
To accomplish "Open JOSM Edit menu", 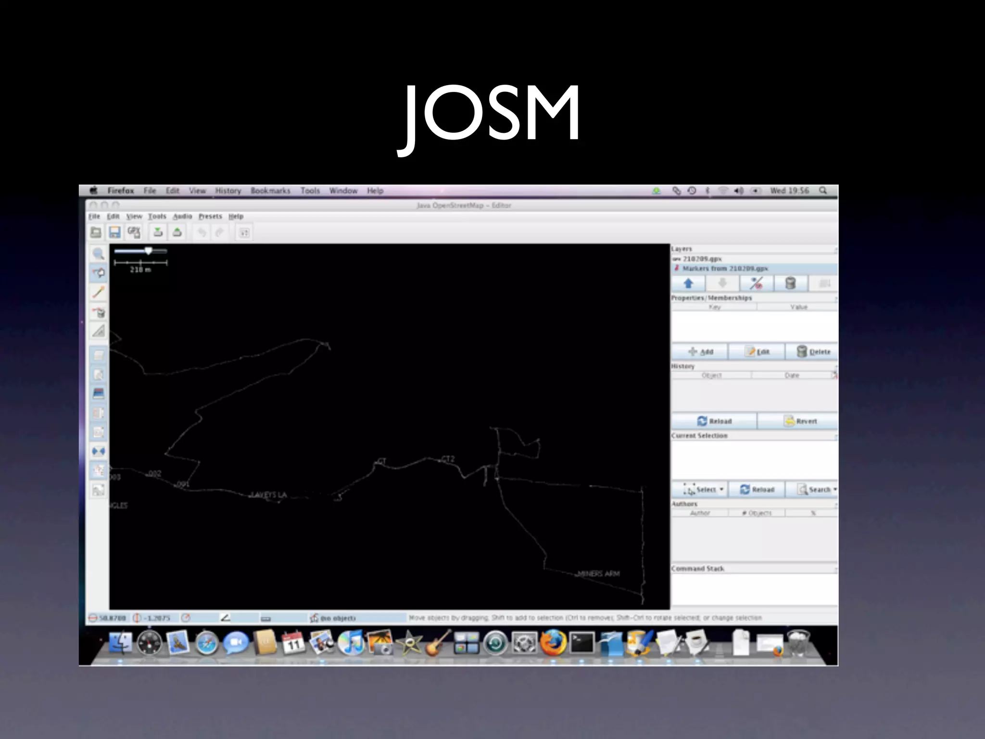I will (113, 217).
